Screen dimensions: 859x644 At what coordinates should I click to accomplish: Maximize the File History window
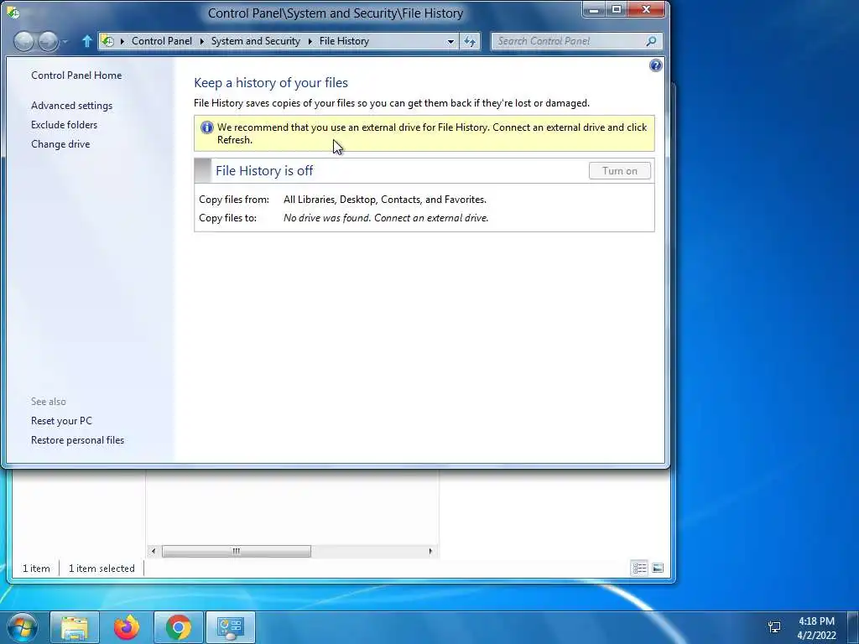point(616,9)
